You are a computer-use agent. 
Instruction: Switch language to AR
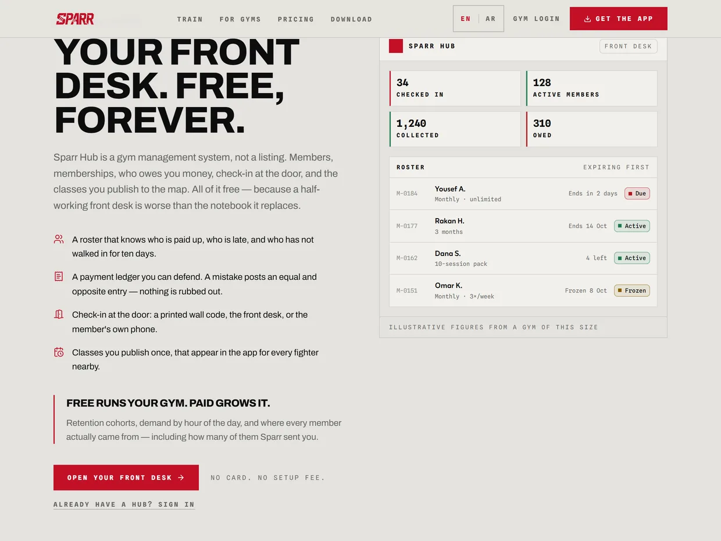pyautogui.click(x=491, y=19)
